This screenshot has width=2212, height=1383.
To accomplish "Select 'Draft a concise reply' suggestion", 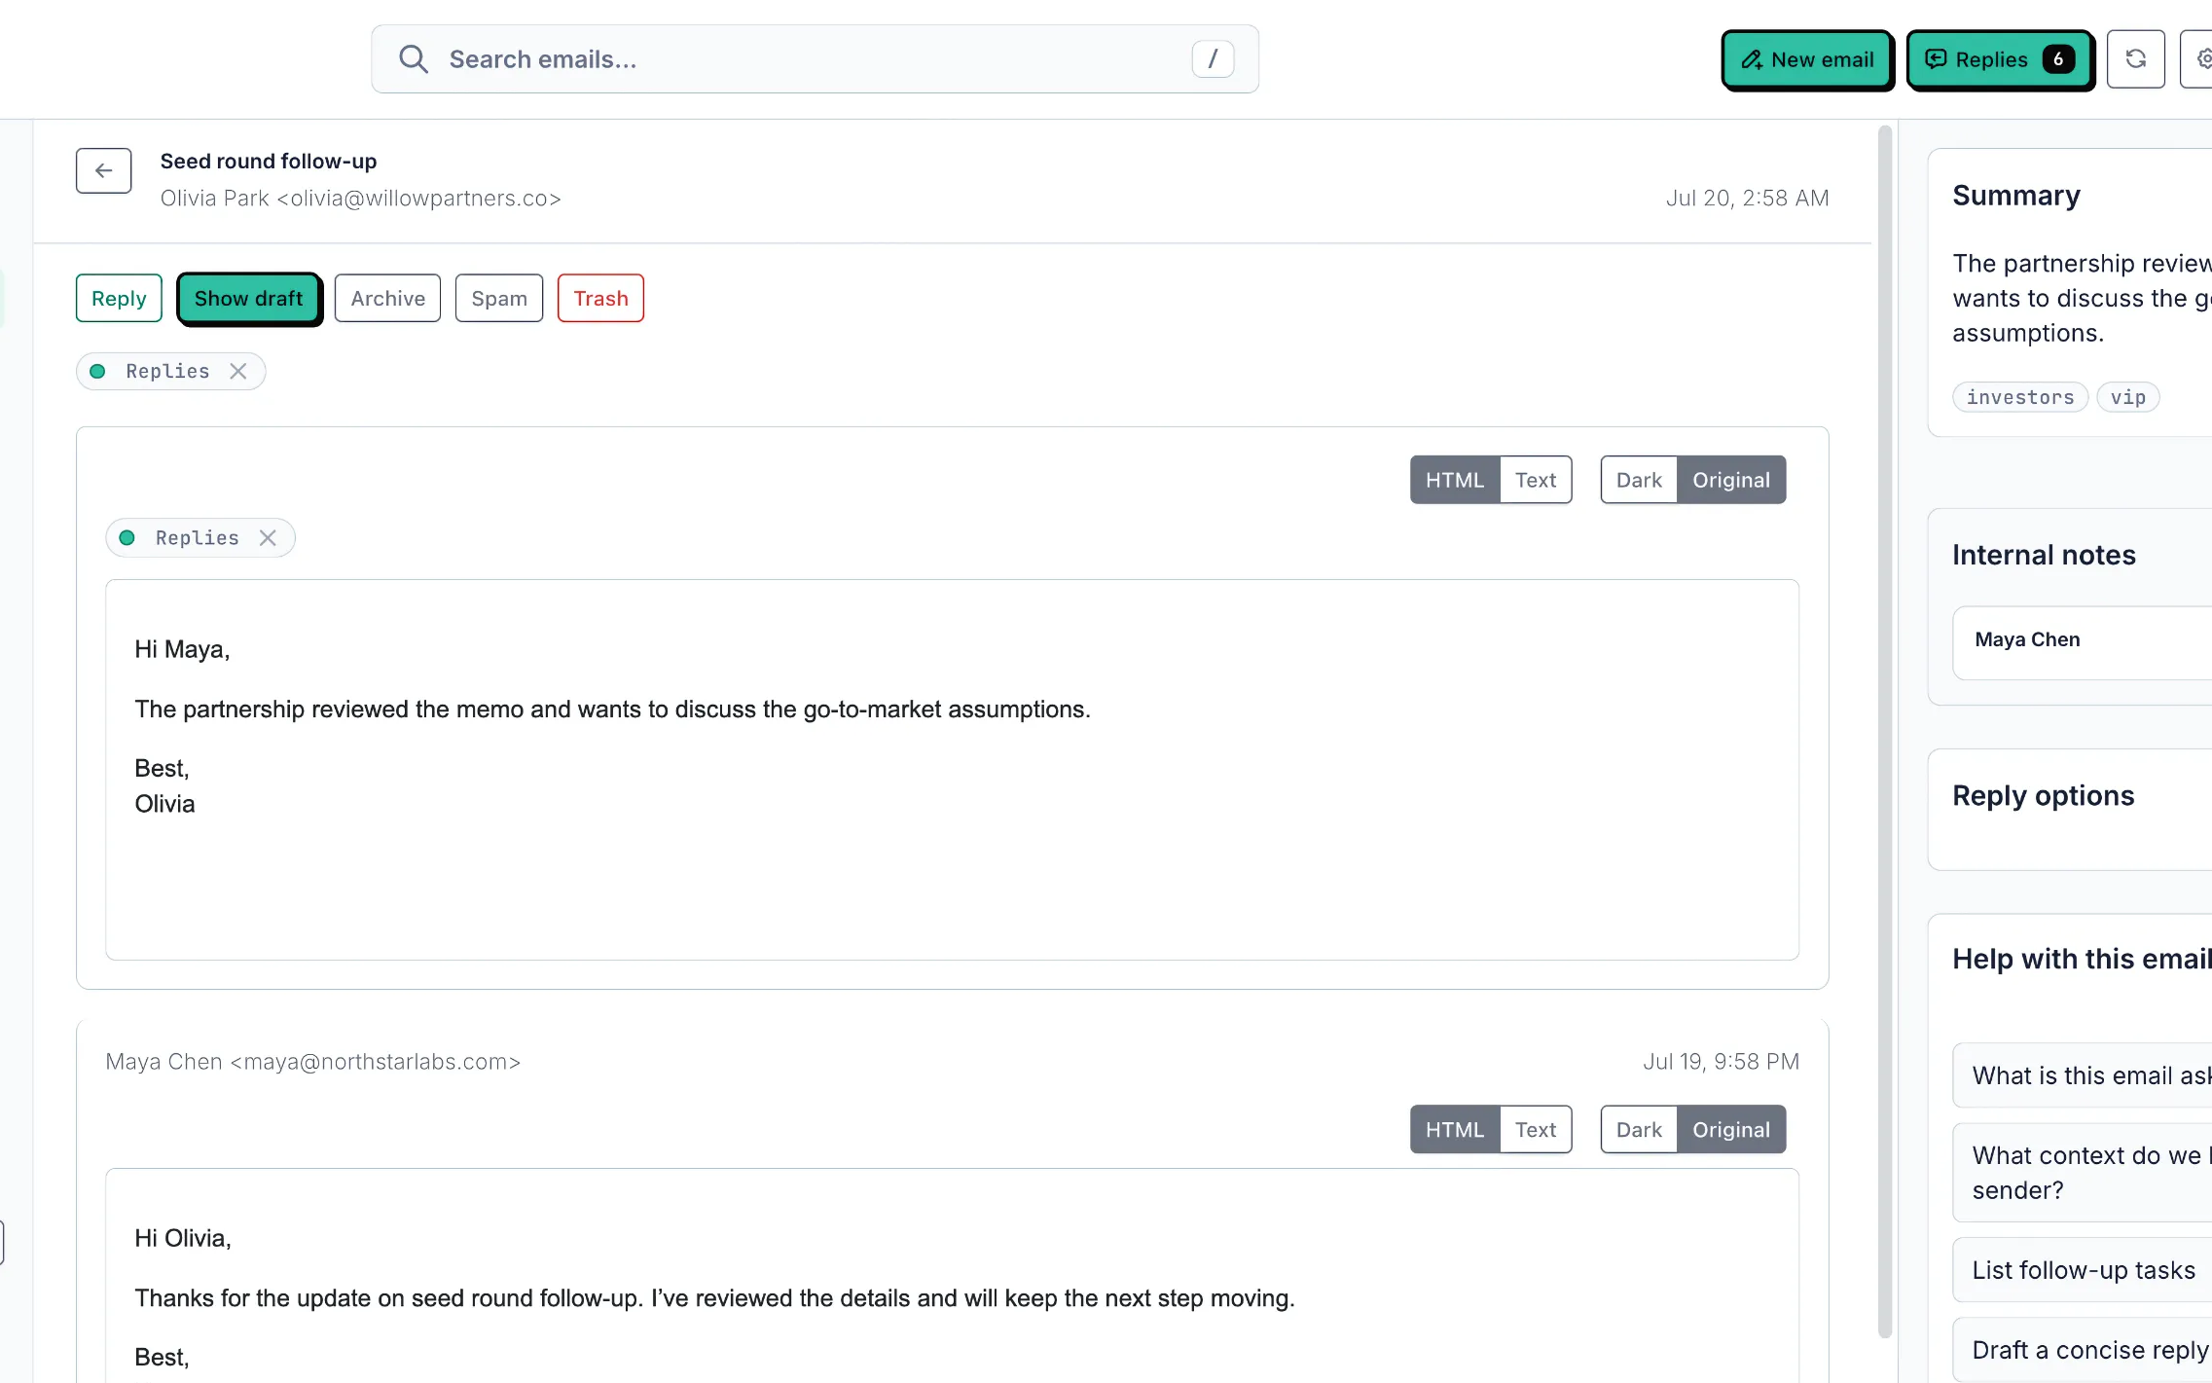I will 2083,1350.
